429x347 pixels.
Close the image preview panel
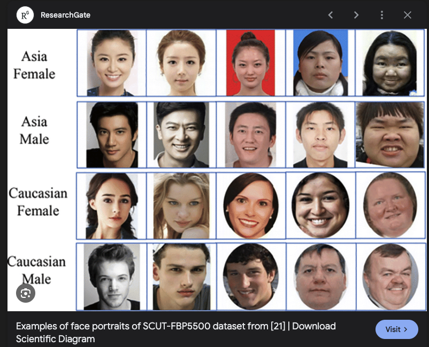pos(408,15)
